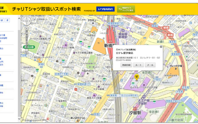Click the green park name label

point(29,47)
